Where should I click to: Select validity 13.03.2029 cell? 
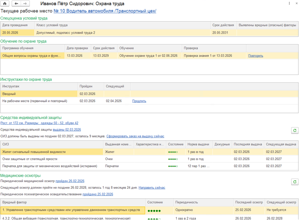pos(104,56)
